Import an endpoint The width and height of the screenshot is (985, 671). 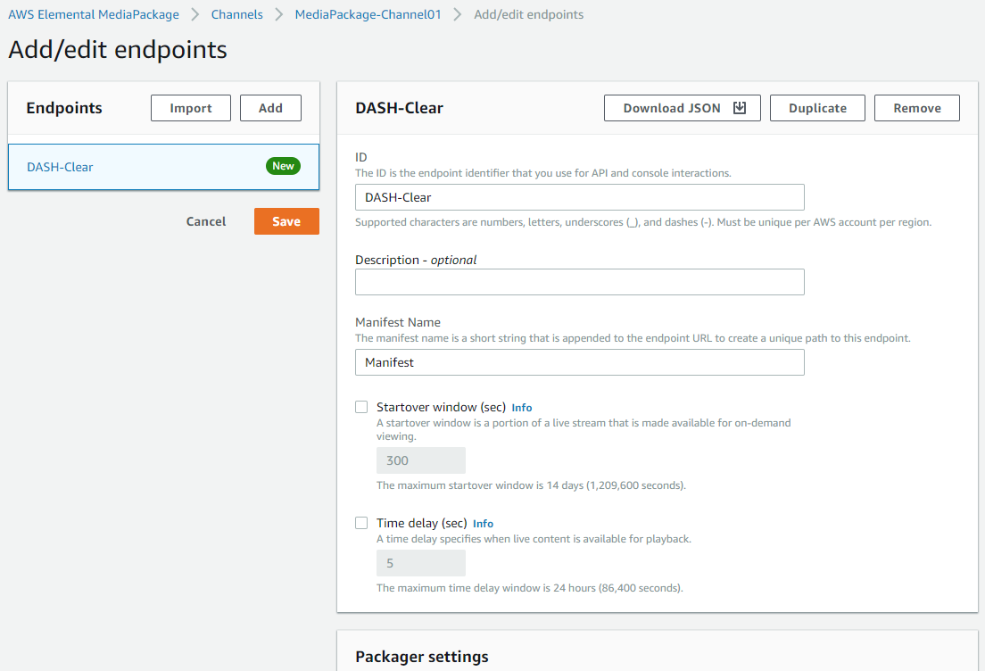(190, 107)
